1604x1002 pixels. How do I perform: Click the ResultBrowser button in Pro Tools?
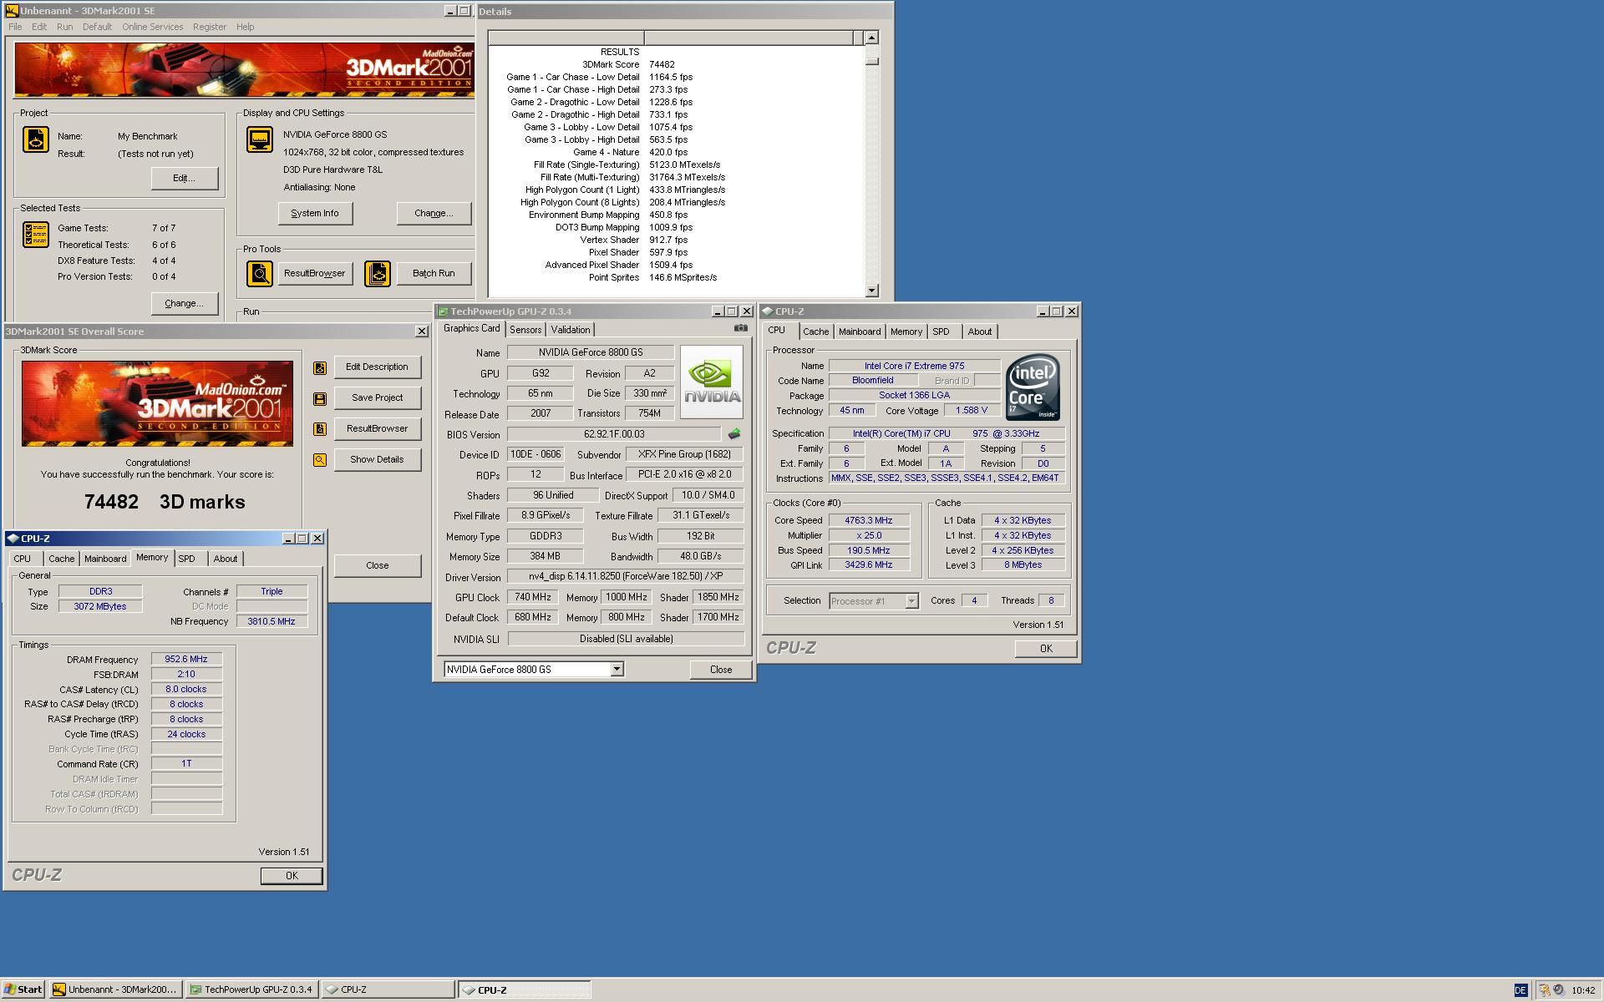315,273
